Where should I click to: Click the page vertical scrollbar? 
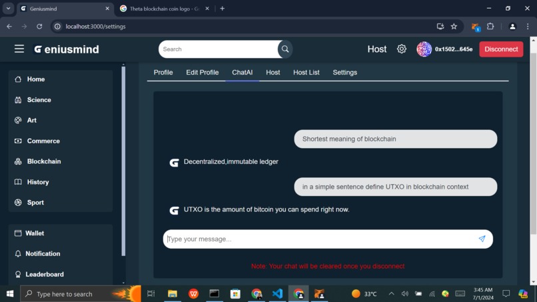point(533,144)
